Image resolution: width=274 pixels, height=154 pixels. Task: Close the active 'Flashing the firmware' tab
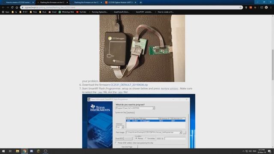(67, 3)
